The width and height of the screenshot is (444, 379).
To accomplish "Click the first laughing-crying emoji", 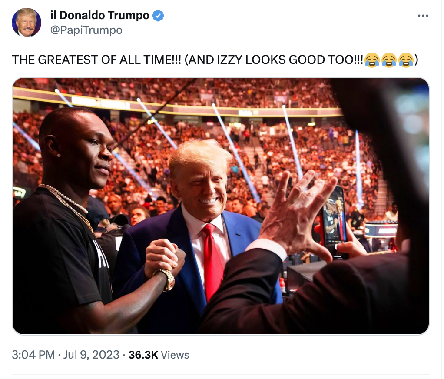I will (372, 60).
